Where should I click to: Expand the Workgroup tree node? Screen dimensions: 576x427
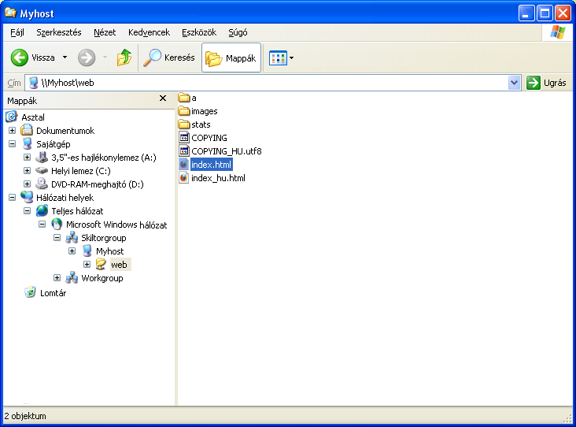(x=57, y=278)
